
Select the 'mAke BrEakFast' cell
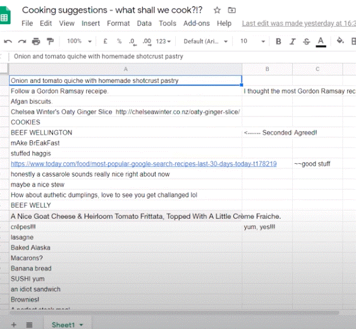click(126, 143)
